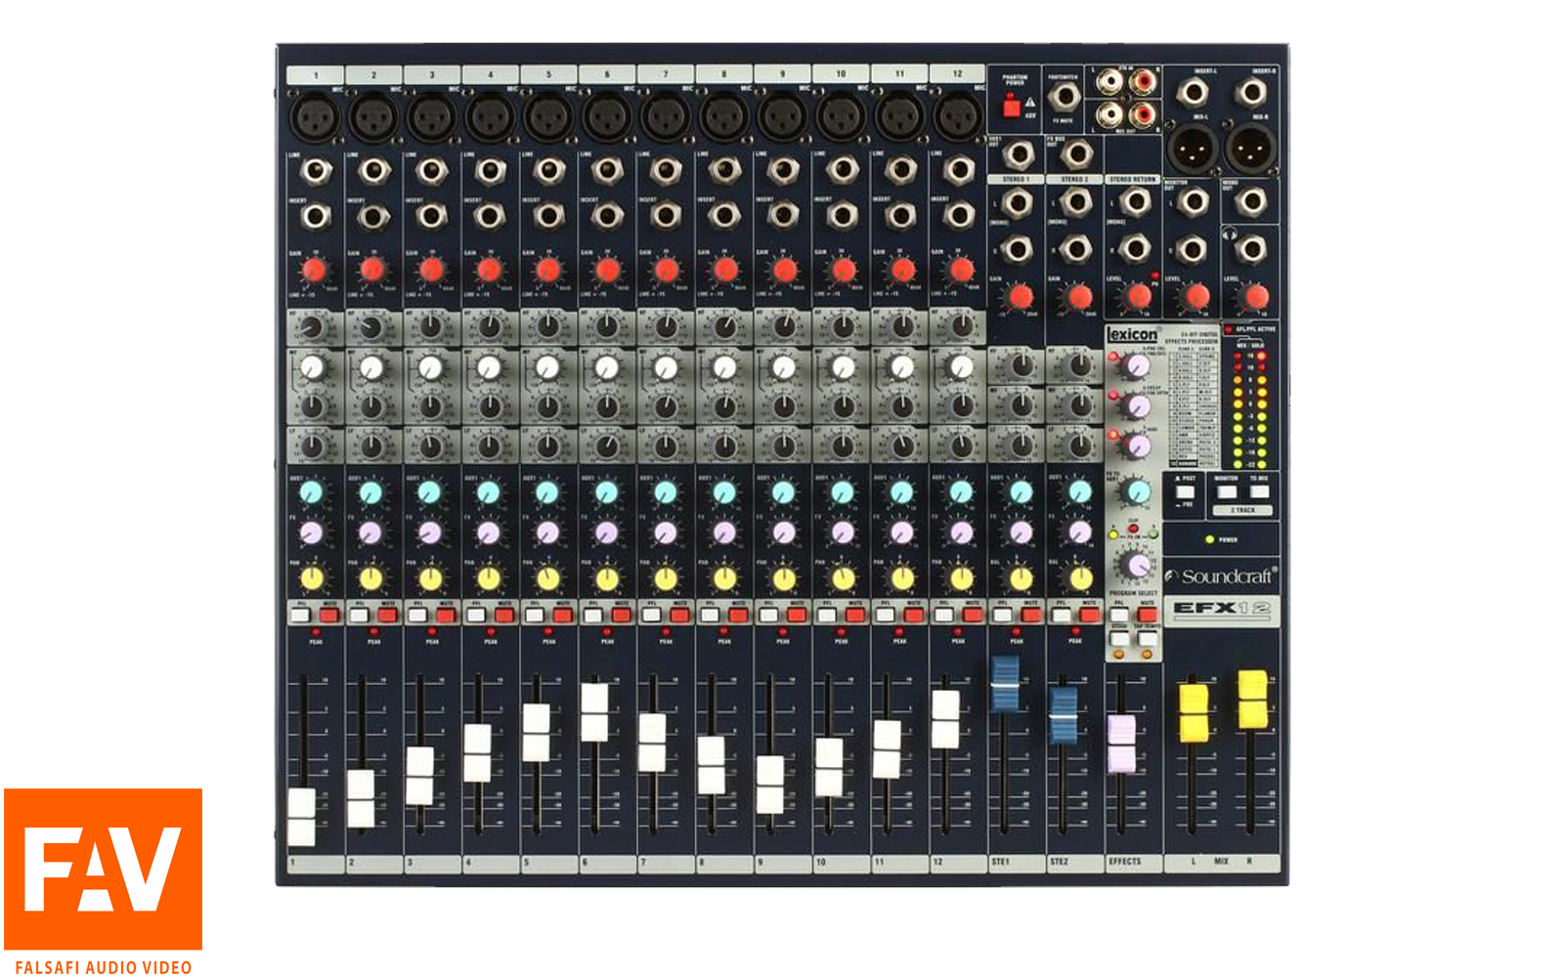Click the Lexicon PROGRAM SELECT knob

click(x=1138, y=565)
